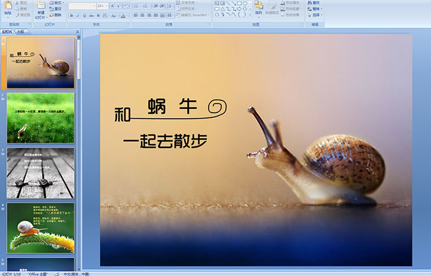The height and width of the screenshot is (276, 431).
Task: Toggle italic formatting
Action: 78,15
